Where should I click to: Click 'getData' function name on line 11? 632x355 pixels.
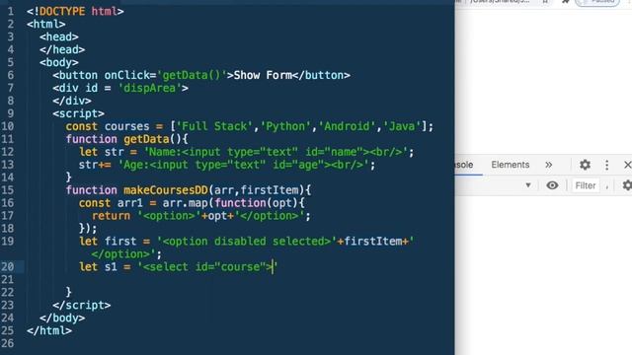coord(146,139)
